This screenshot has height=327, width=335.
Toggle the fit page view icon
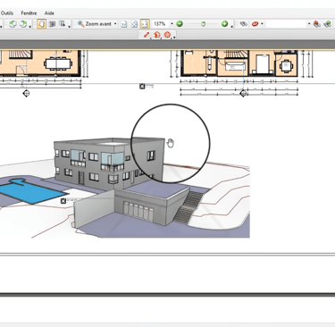coord(134,24)
